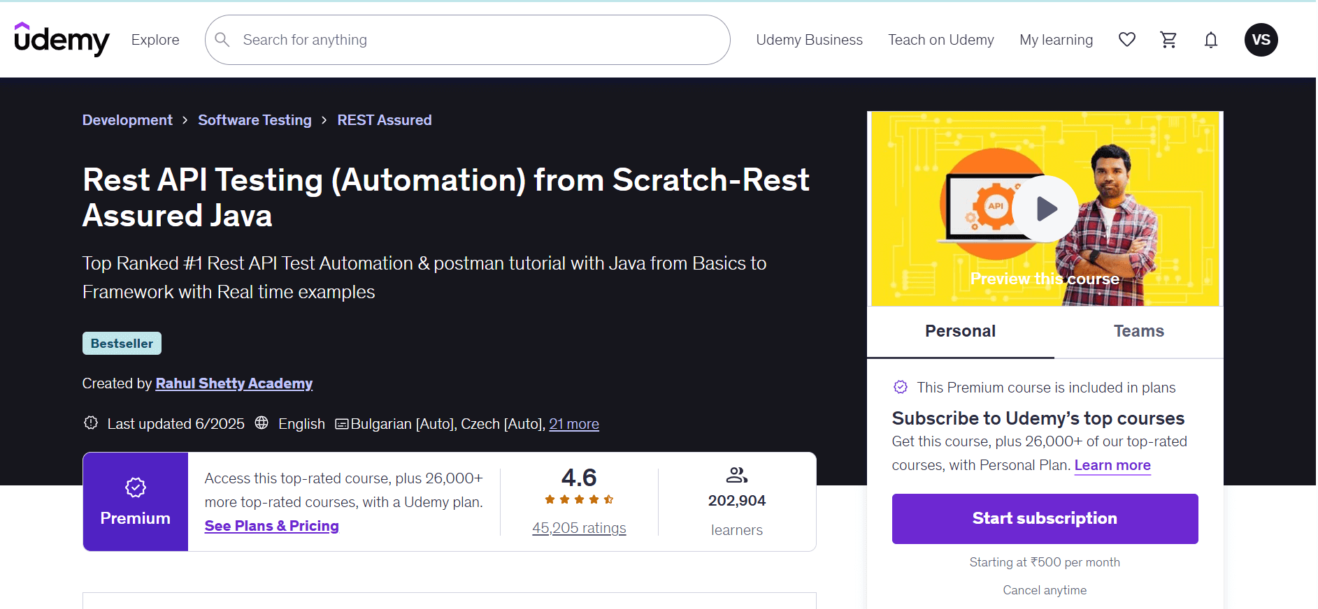The width and height of the screenshot is (1318, 609).
Task: Open the Explore menu
Action: click(x=155, y=40)
